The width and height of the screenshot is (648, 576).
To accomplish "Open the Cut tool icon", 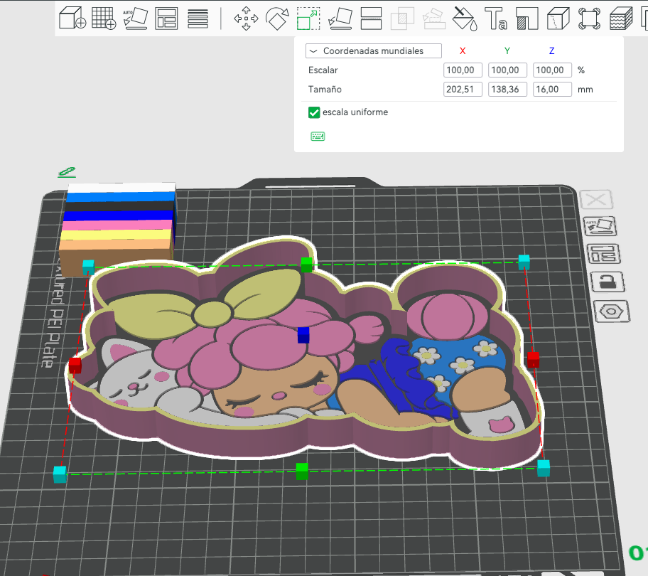I will point(371,18).
